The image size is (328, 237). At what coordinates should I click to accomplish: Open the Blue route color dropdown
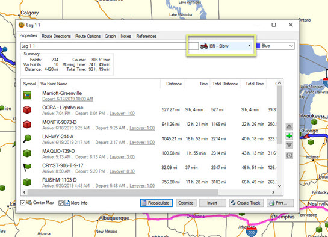[275, 46]
